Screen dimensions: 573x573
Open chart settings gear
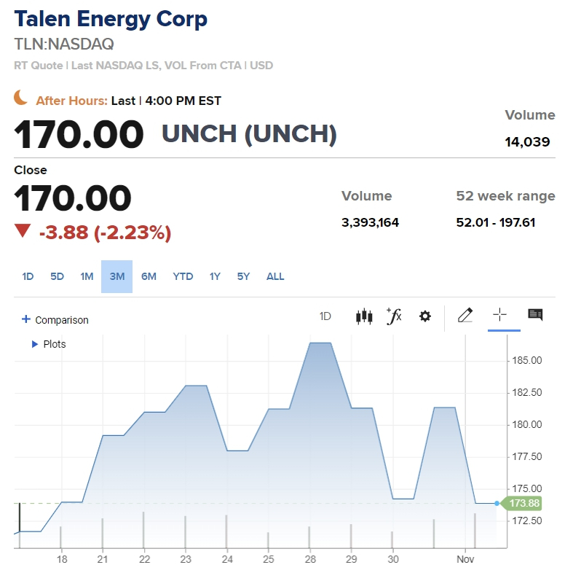(x=425, y=316)
